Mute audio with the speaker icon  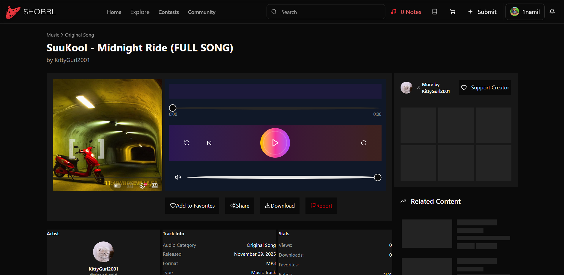pos(178,177)
